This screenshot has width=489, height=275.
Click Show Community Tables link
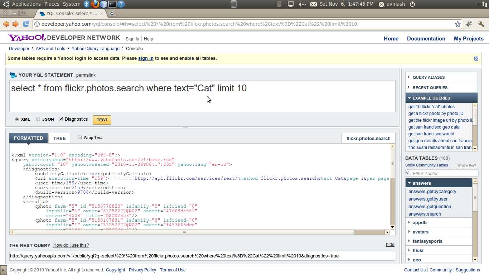click(426, 165)
